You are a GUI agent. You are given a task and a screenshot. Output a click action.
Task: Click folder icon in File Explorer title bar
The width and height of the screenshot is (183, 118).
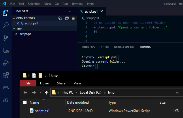coord(24,75)
